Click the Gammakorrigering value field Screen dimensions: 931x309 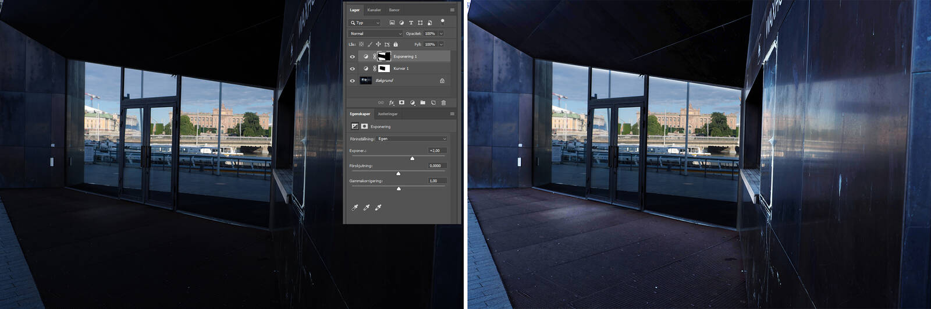(437, 181)
